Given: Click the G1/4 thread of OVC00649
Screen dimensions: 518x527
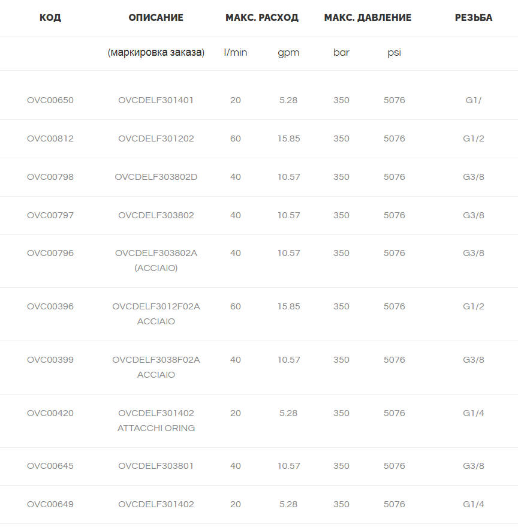Looking at the screenshot, I should 473,504.
